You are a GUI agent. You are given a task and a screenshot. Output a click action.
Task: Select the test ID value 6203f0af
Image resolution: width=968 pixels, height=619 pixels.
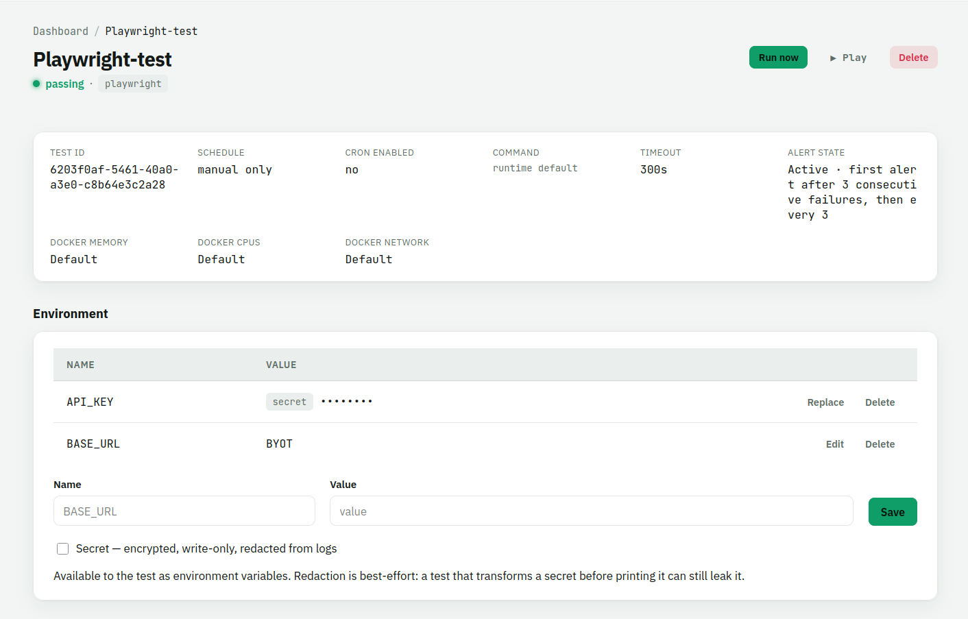point(114,177)
